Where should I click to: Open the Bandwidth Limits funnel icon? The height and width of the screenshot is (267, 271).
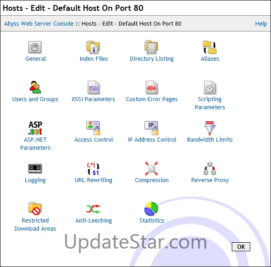coord(210,128)
